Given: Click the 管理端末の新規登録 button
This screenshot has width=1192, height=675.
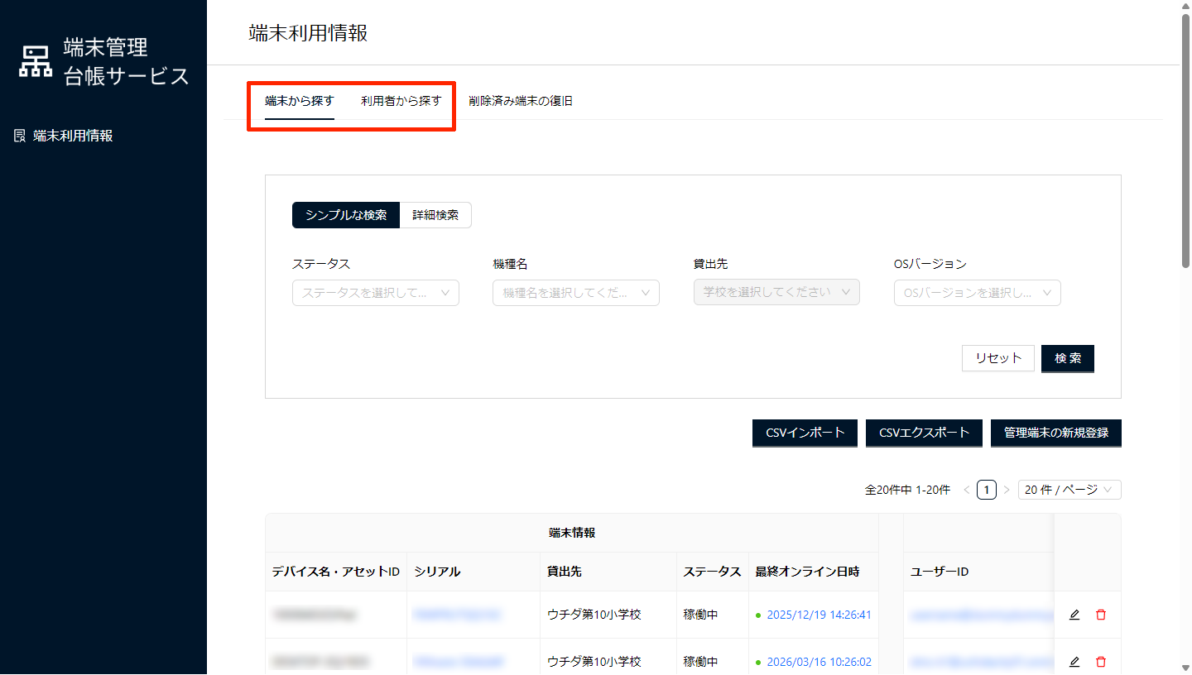Looking at the screenshot, I should pyautogui.click(x=1055, y=432).
